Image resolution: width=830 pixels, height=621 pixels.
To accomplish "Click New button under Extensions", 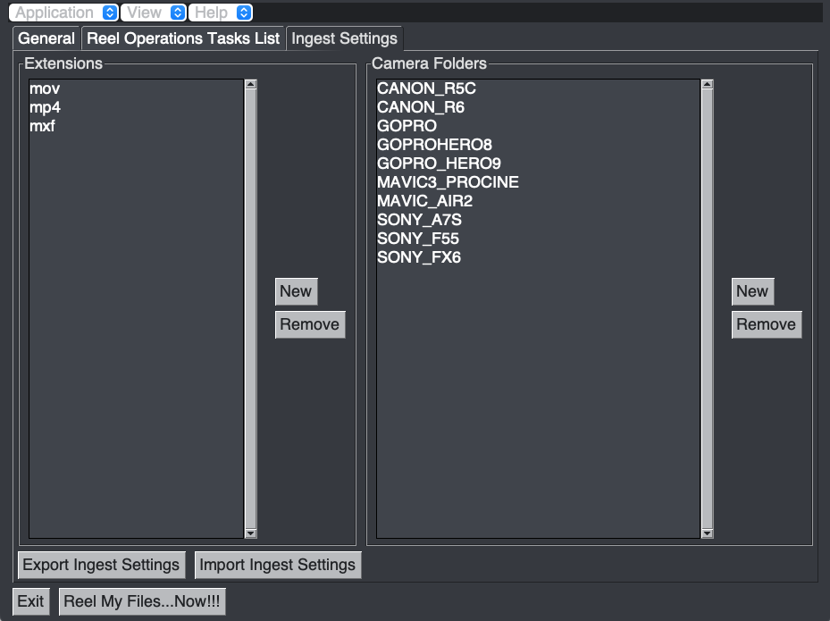I will click(x=295, y=291).
